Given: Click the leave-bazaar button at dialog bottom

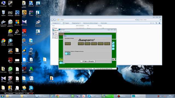Looking at the screenshot, I should [88, 61].
